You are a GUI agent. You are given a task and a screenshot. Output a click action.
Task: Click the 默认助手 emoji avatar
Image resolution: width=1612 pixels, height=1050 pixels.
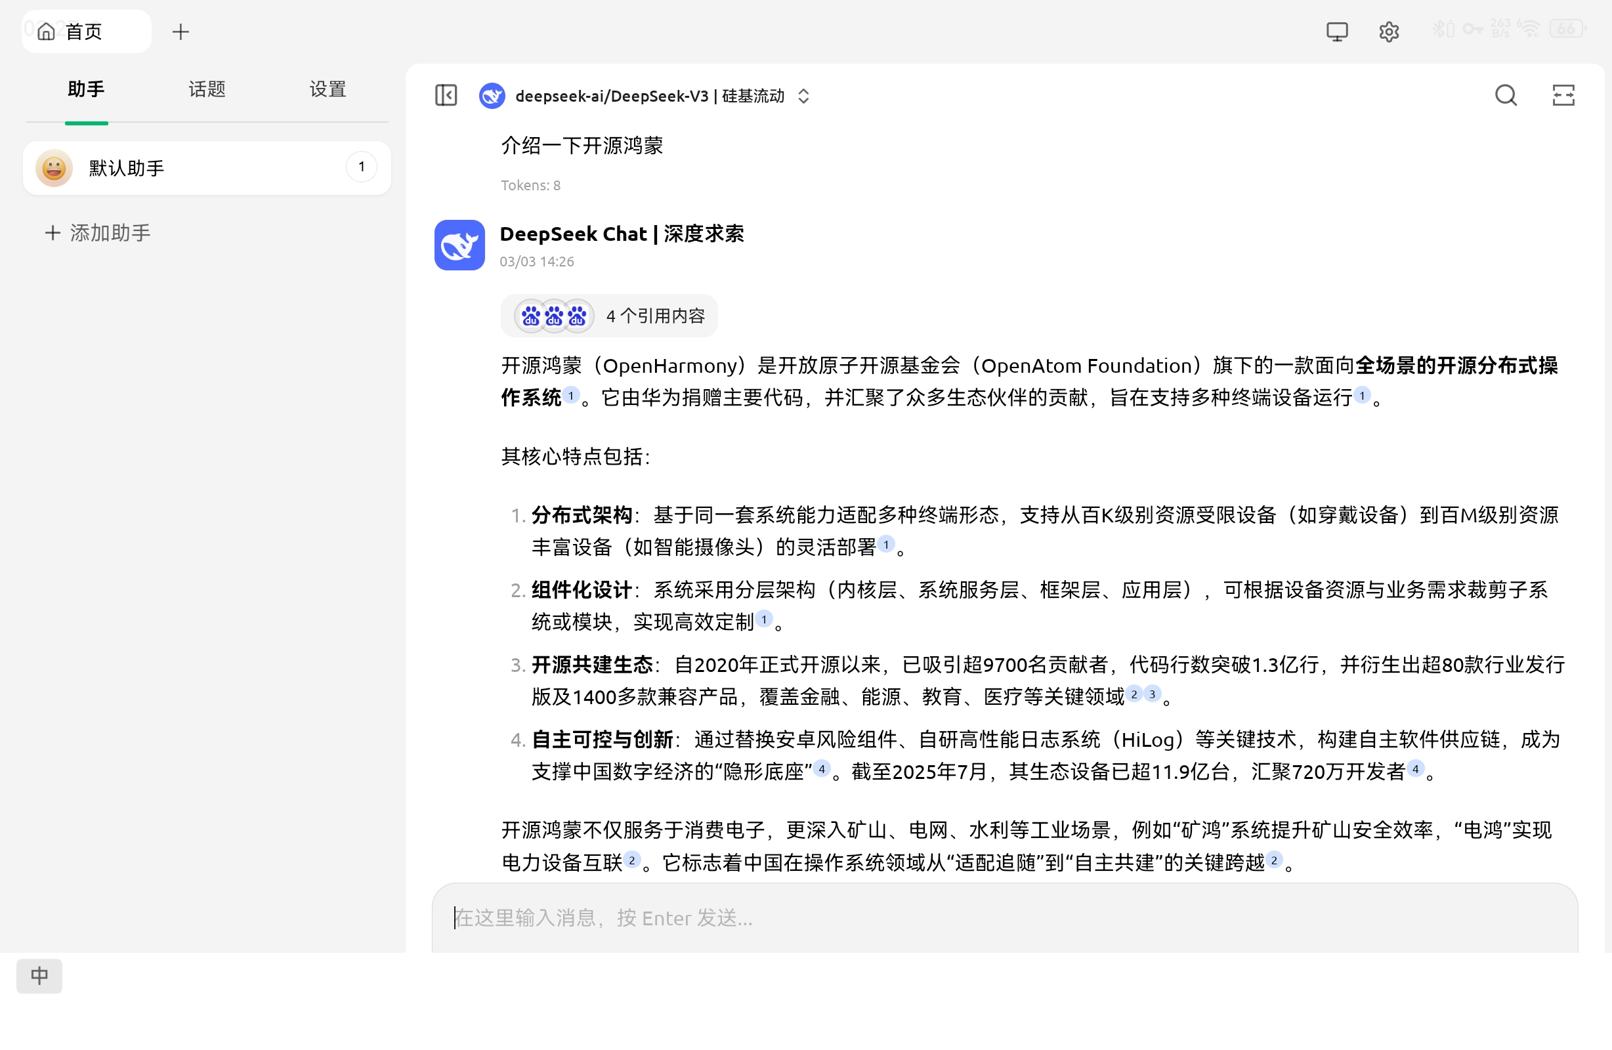coord(54,168)
